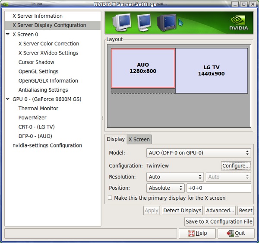
Task: Click the position offset field showing +0+0
Action: point(218,188)
